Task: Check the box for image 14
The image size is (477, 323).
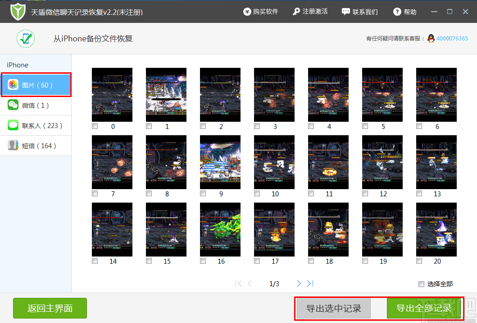Action: tap(95, 261)
